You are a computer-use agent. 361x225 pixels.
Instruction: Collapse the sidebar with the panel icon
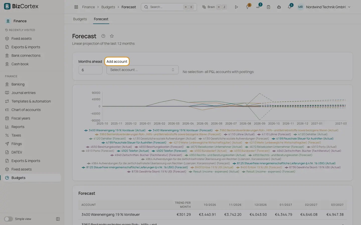point(58,219)
